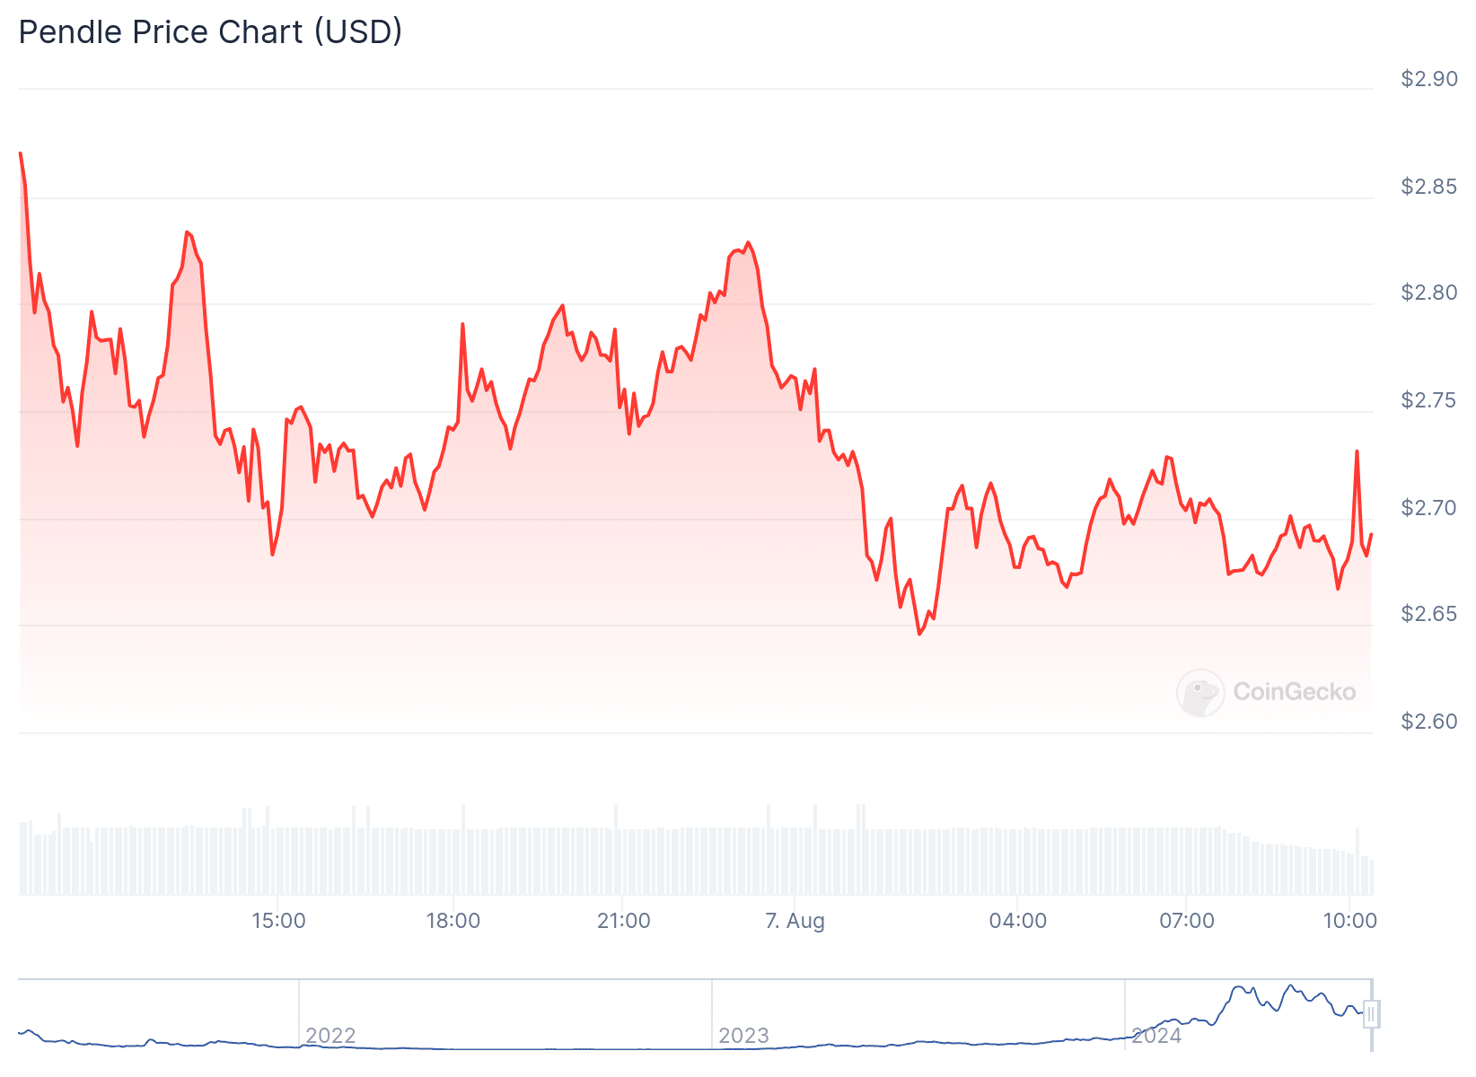Click the $2.65 price axis label
Viewport: 1476px width, 1077px height.
(1429, 614)
